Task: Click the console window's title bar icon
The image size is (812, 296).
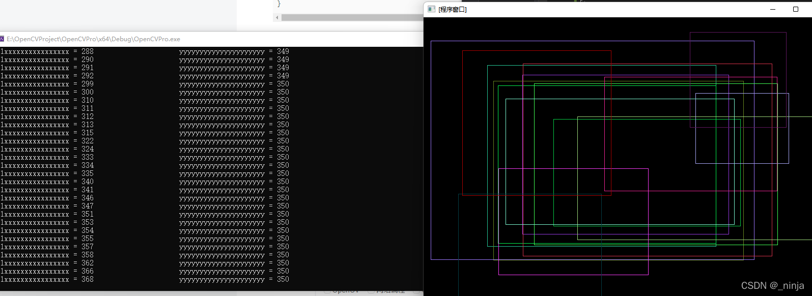Action: pos(2,39)
